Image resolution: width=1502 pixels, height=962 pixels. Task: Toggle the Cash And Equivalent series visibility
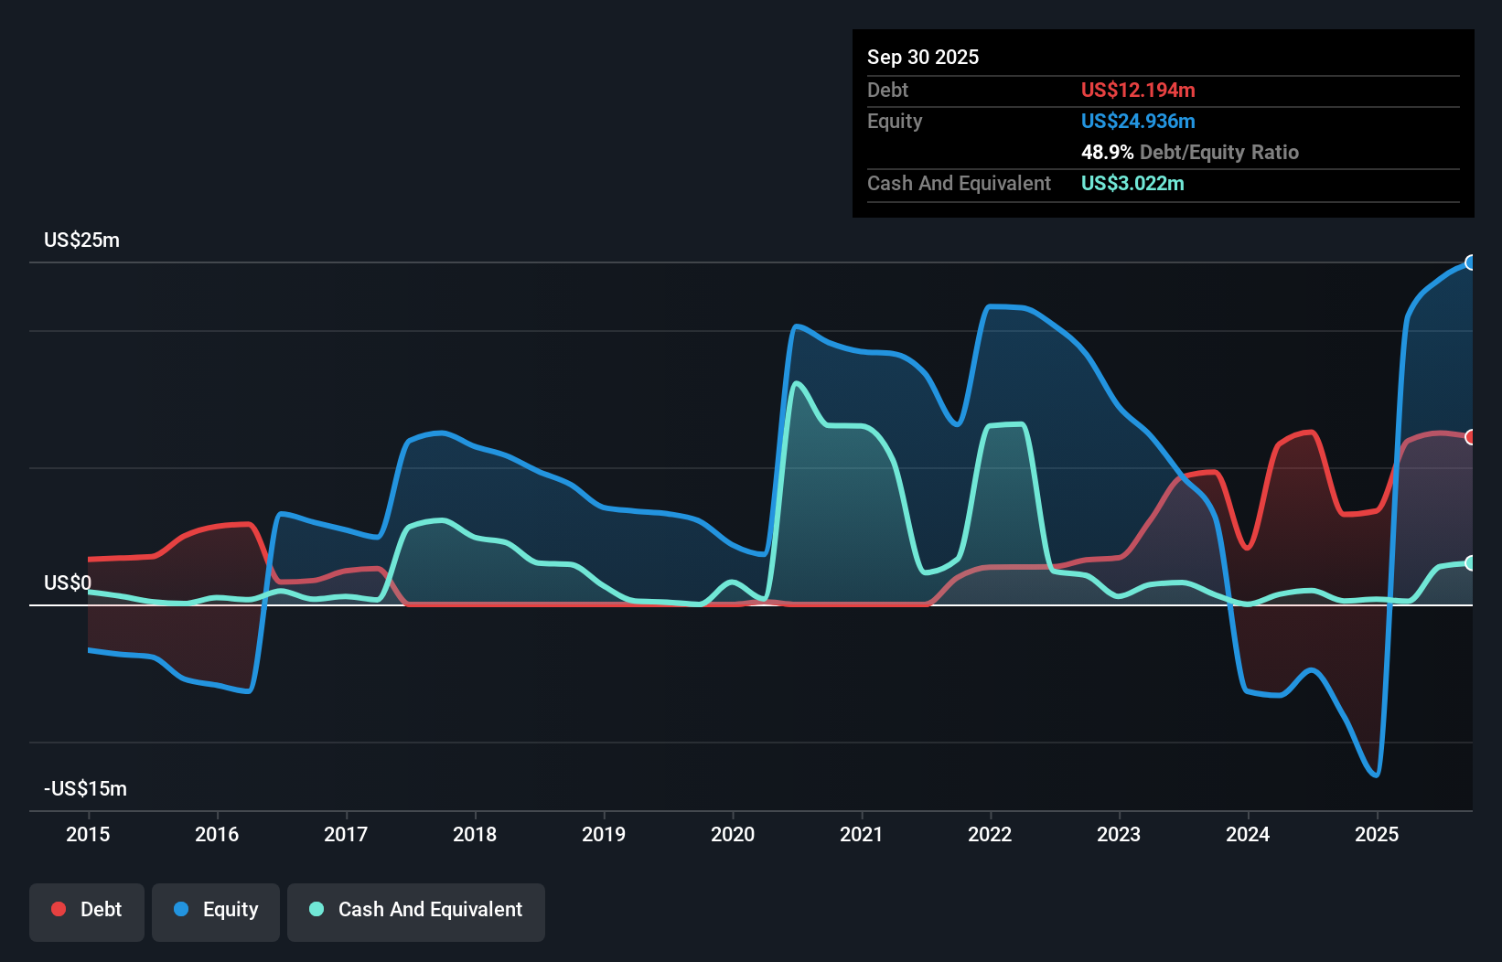point(416,910)
